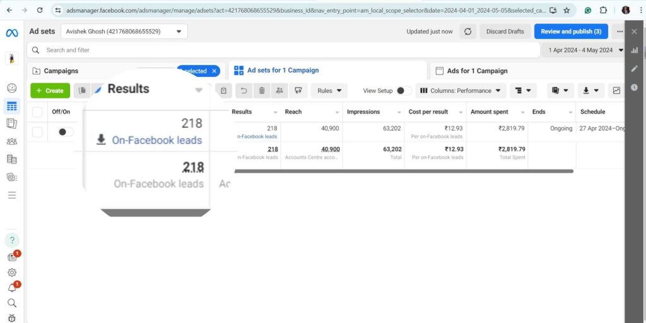This screenshot has width=646, height=323.
Task: Open the Amount spent column header arrow
Action: [523, 112]
